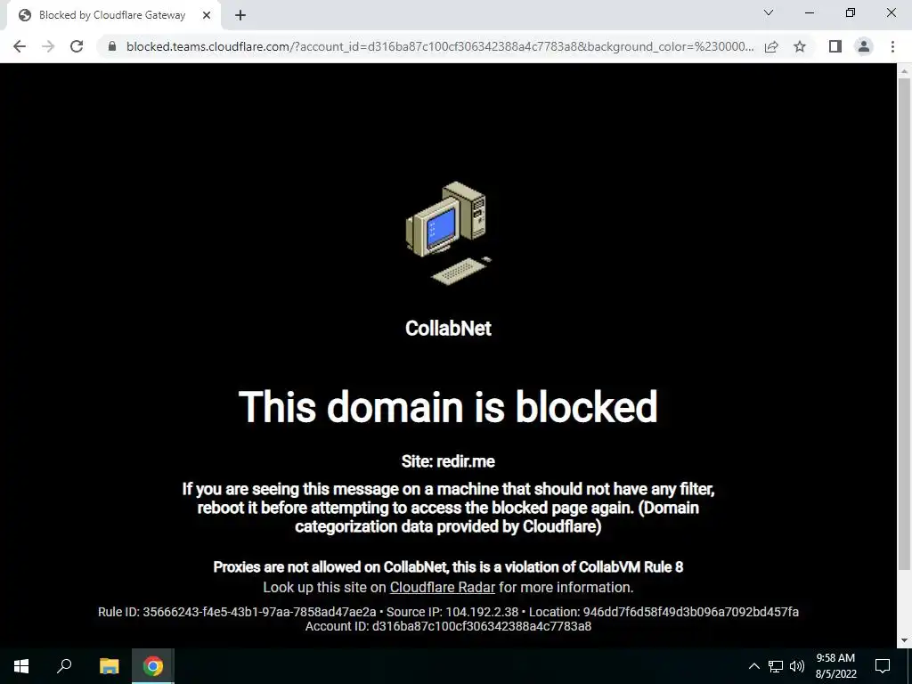Open the volume control in tray
The height and width of the screenshot is (684, 912).
(797, 666)
